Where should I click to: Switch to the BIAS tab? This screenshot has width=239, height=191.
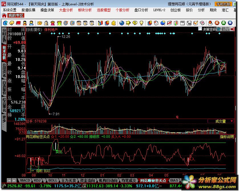[174, 180]
